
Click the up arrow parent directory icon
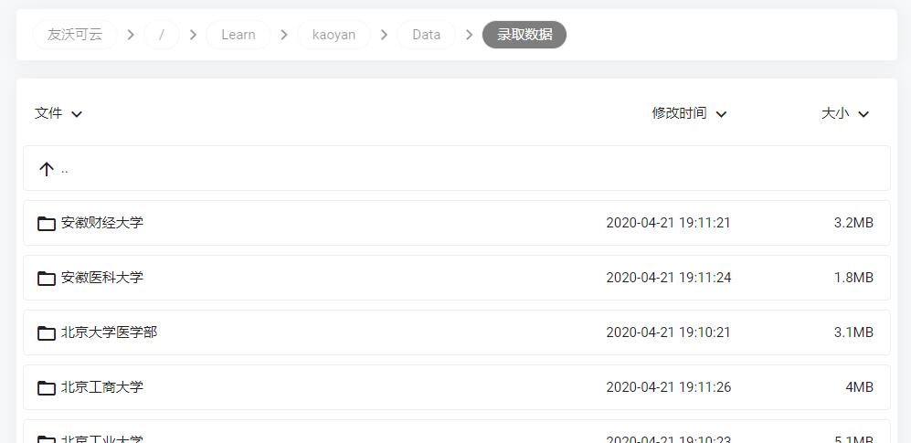point(47,169)
